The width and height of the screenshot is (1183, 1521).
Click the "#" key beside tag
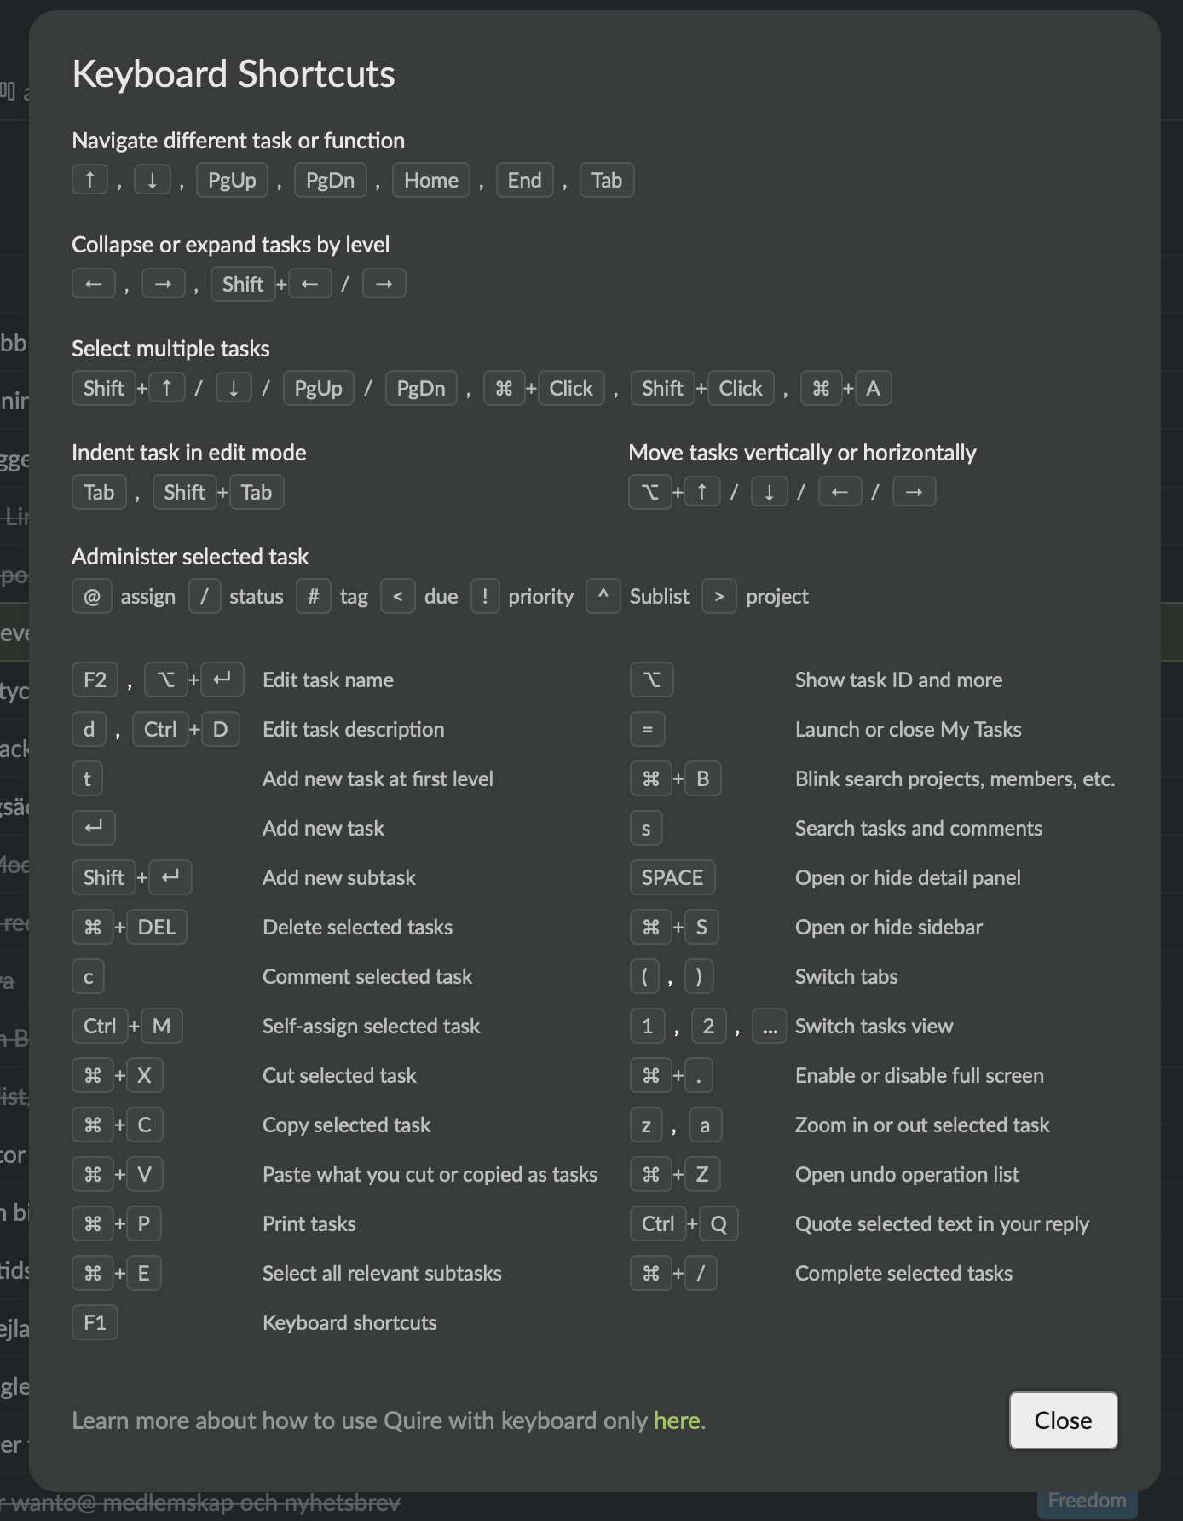pyautogui.click(x=314, y=596)
